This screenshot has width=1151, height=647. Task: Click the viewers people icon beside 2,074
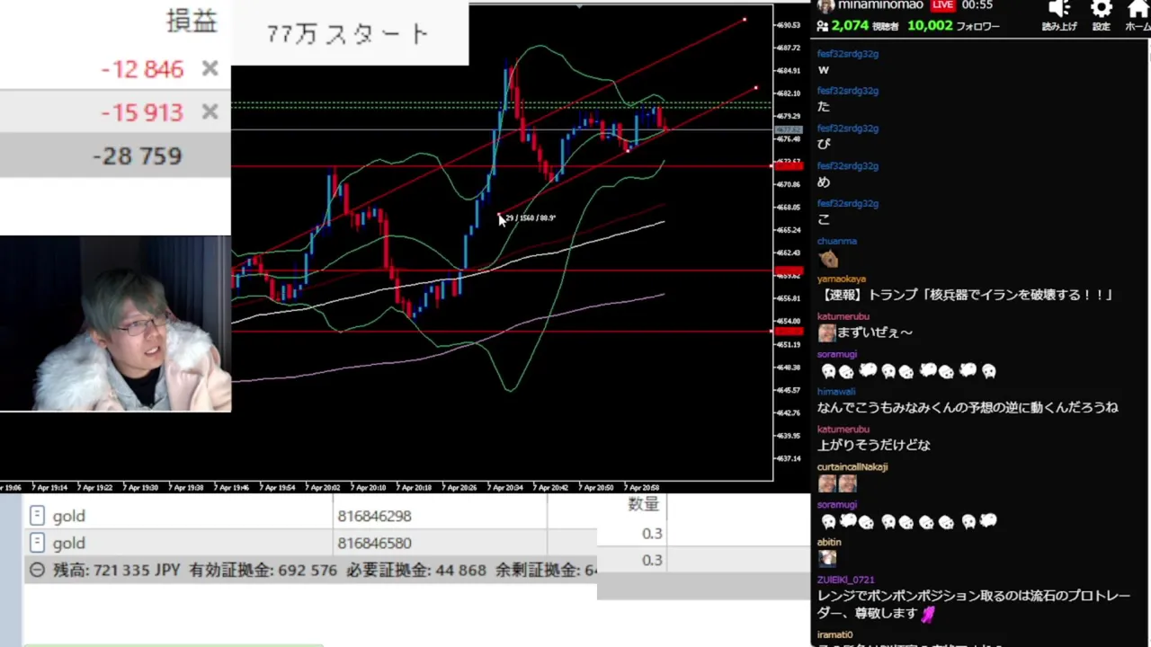pyautogui.click(x=822, y=26)
